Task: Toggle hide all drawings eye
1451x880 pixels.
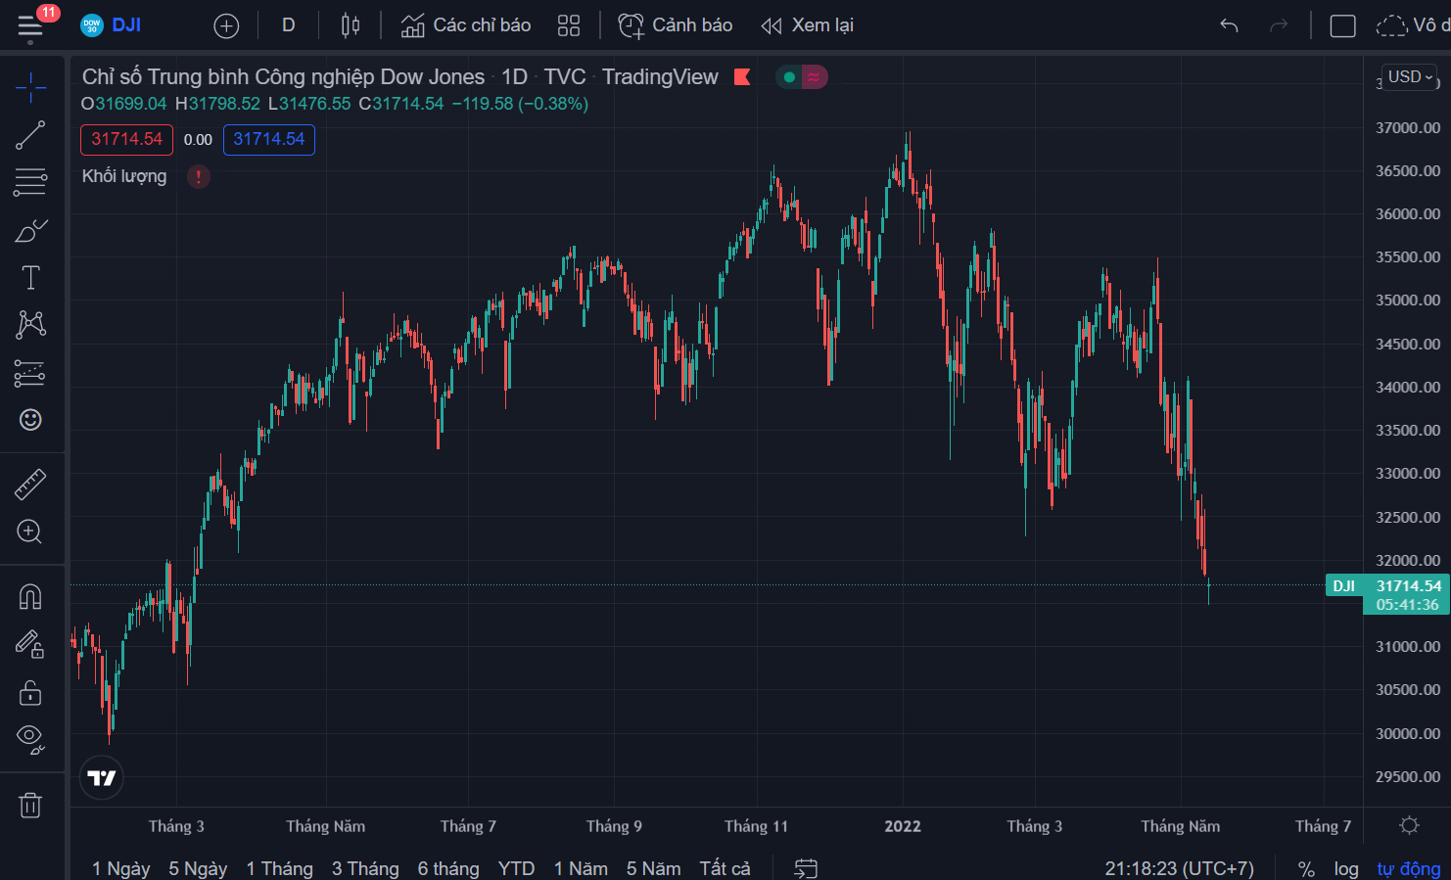Action: (x=30, y=739)
